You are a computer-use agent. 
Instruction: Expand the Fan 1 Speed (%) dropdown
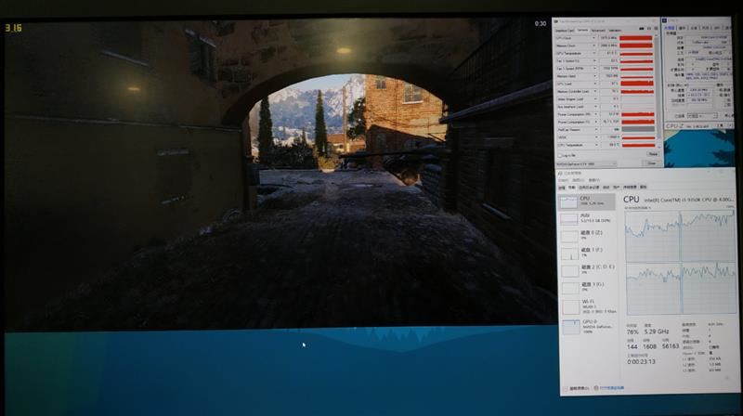(x=594, y=61)
